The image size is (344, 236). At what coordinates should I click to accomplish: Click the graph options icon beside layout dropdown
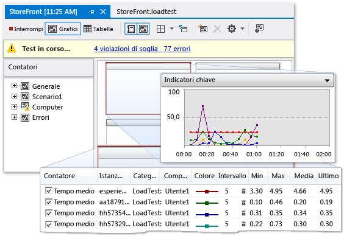pyautogui.click(x=183, y=29)
